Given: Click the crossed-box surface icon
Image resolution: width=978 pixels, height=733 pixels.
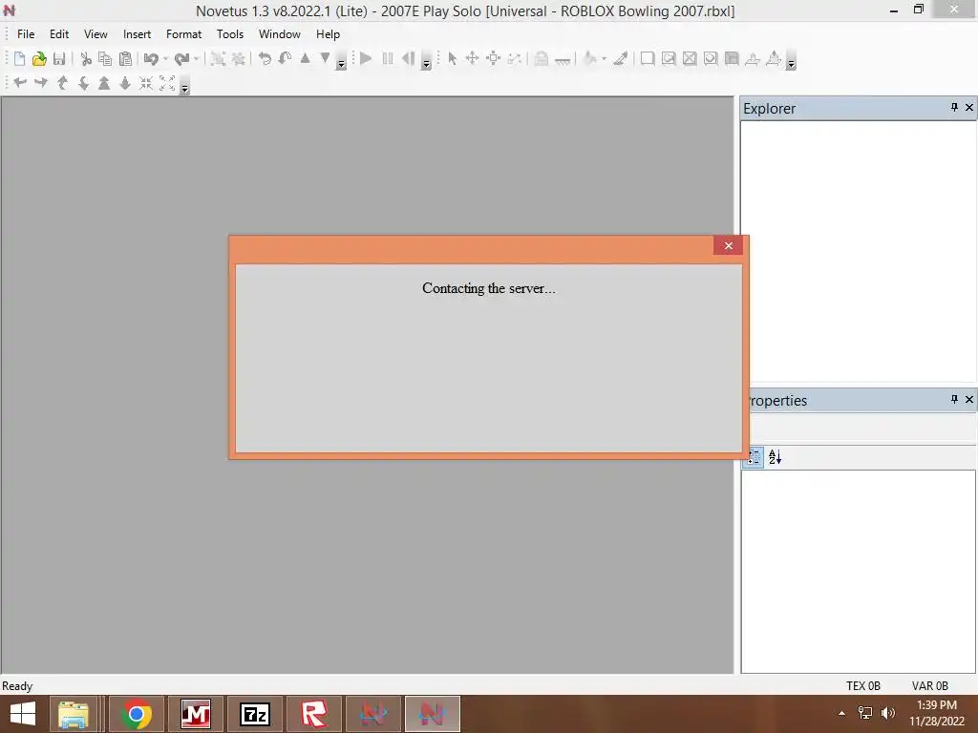Looking at the screenshot, I should tap(690, 58).
